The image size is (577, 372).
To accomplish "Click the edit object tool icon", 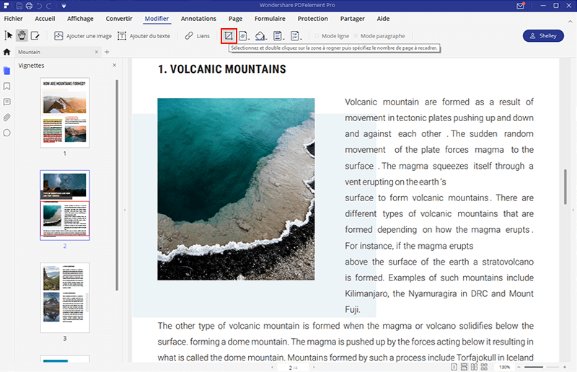I will click(35, 35).
